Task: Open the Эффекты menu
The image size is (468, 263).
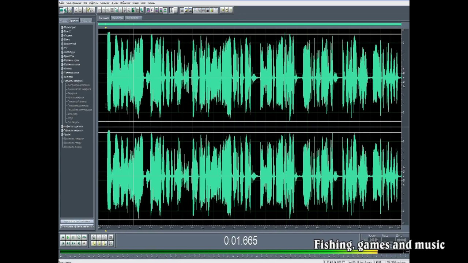Action: (94, 3)
